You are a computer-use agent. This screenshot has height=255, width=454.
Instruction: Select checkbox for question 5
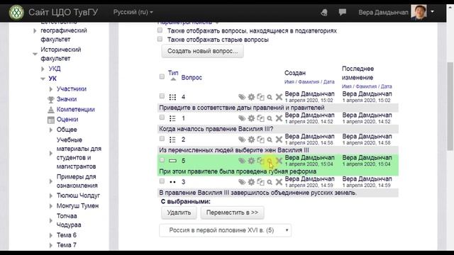tap(162, 160)
